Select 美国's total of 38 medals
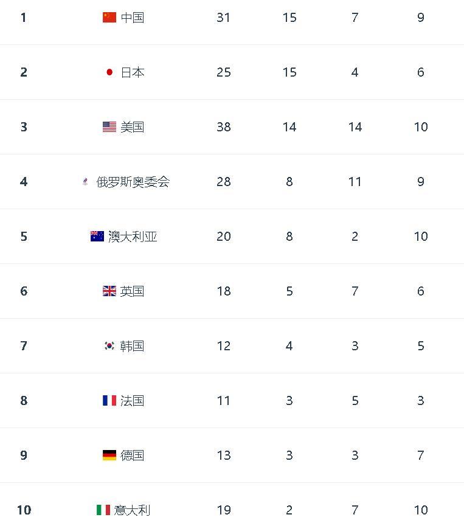The width and height of the screenshot is (464, 523). (x=224, y=126)
